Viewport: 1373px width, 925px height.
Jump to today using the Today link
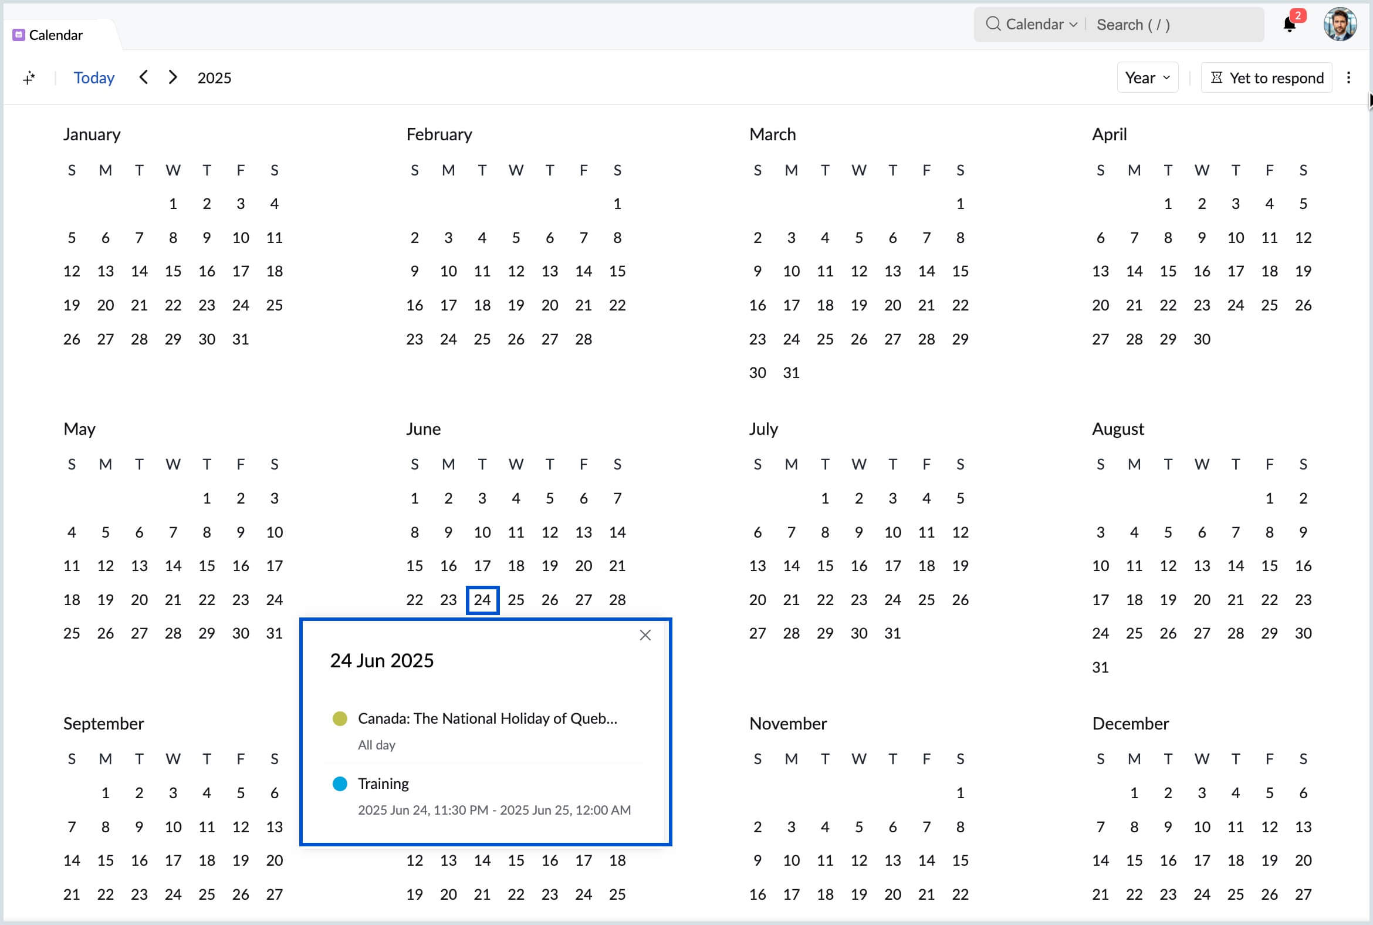(x=94, y=77)
